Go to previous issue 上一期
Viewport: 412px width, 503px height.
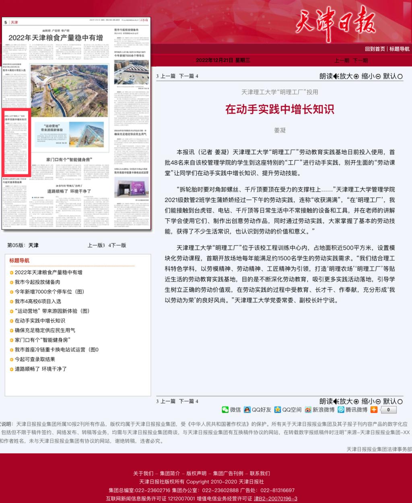tap(342, 60)
